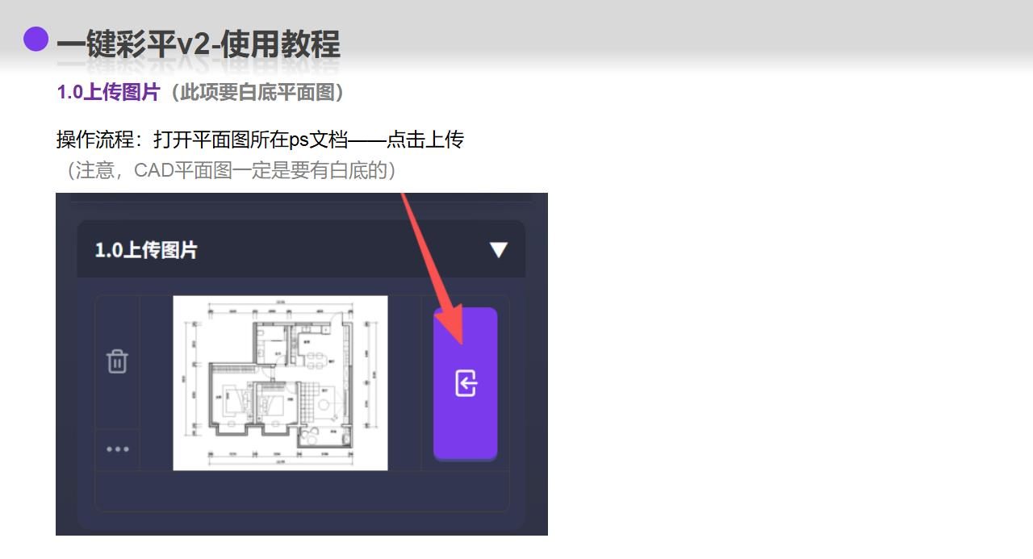Click the gray CAD平面图 white-background reminder

pos(230,170)
